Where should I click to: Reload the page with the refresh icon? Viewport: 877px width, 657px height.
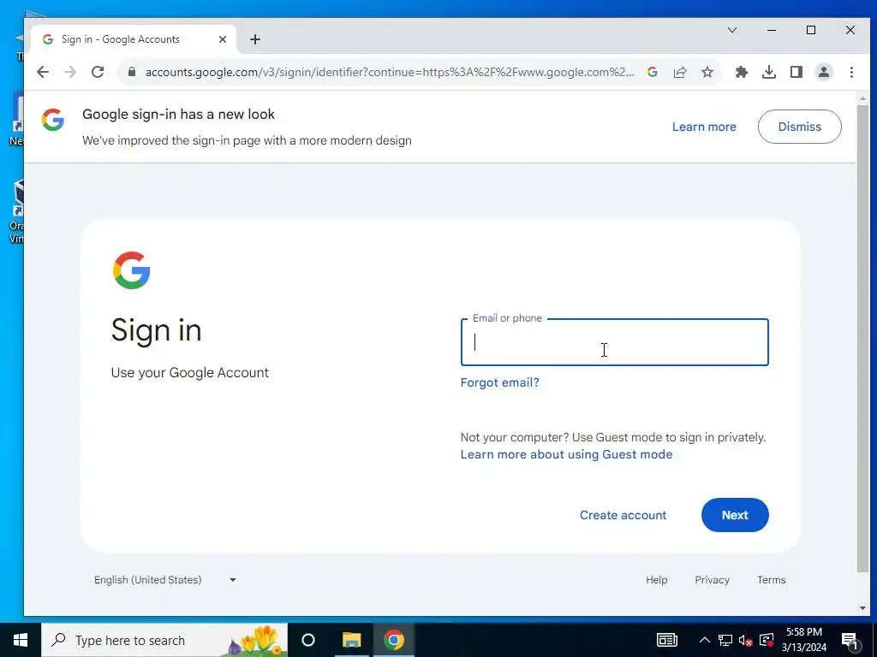(x=98, y=72)
